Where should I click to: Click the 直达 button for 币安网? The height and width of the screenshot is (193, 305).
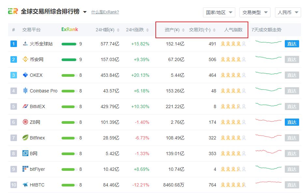[x=292, y=59]
